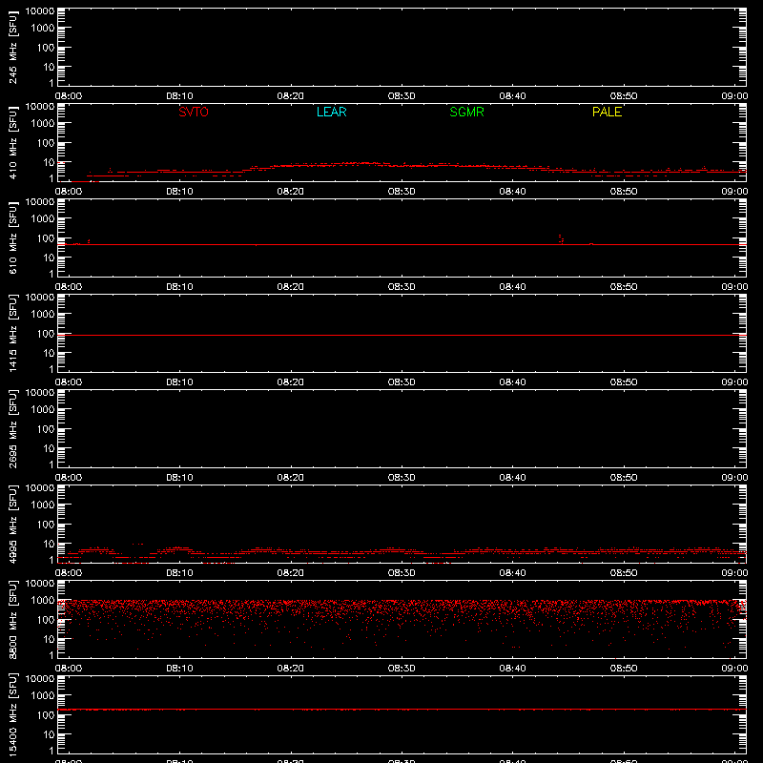Click the 8800 MHz [SFU] axis title
Image resolution: width=763 pixels, height=763 pixels.
click(x=12, y=619)
